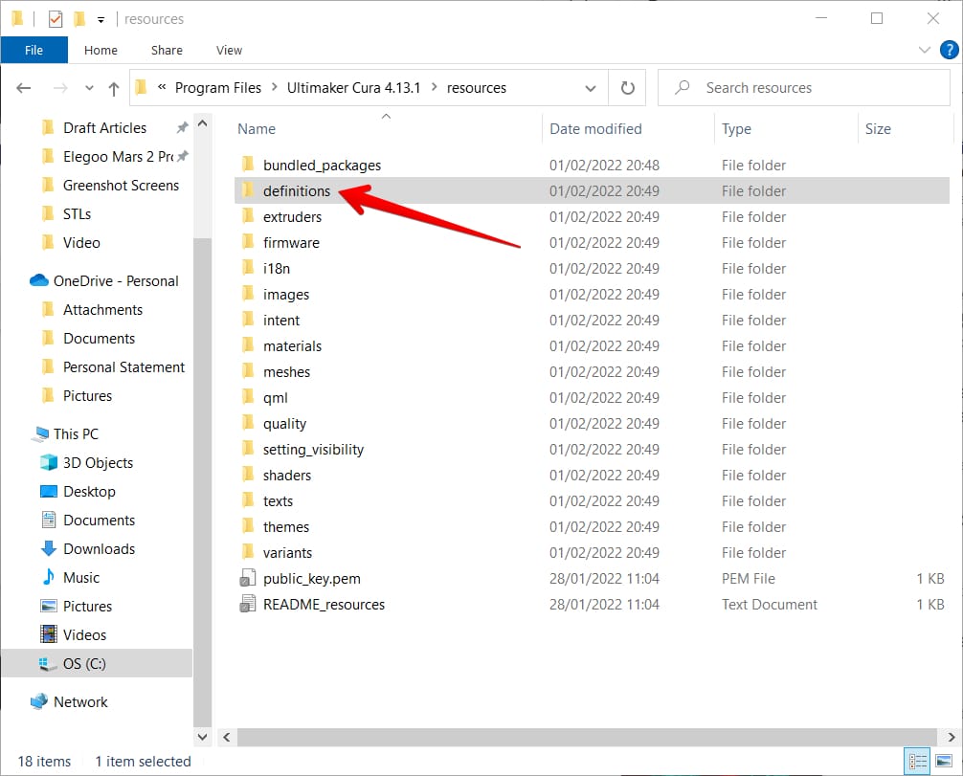Viewport: 963px width, 776px height.
Task: Open Quick Access Toolbar customize dropdown
Action: (101, 19)
